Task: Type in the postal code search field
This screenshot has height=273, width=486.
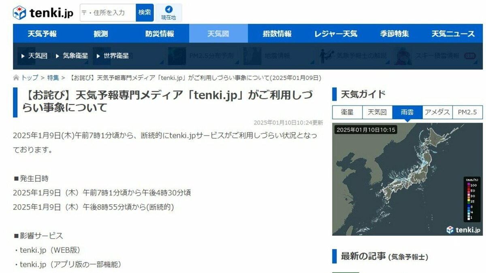Action: pyautogui.click(x=107, y=13)
